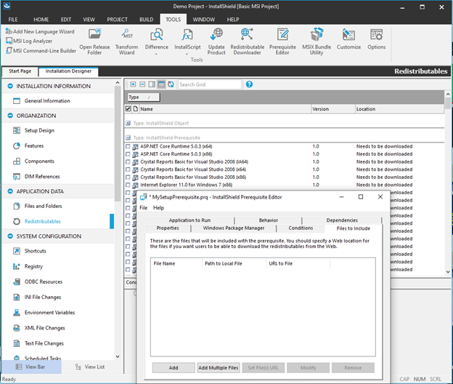
Task: Expand the InstallShield Object type group
Action: (128, 124)
